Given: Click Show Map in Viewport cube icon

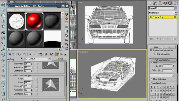Looking at the screenshot, I should (x=51, y=54).
